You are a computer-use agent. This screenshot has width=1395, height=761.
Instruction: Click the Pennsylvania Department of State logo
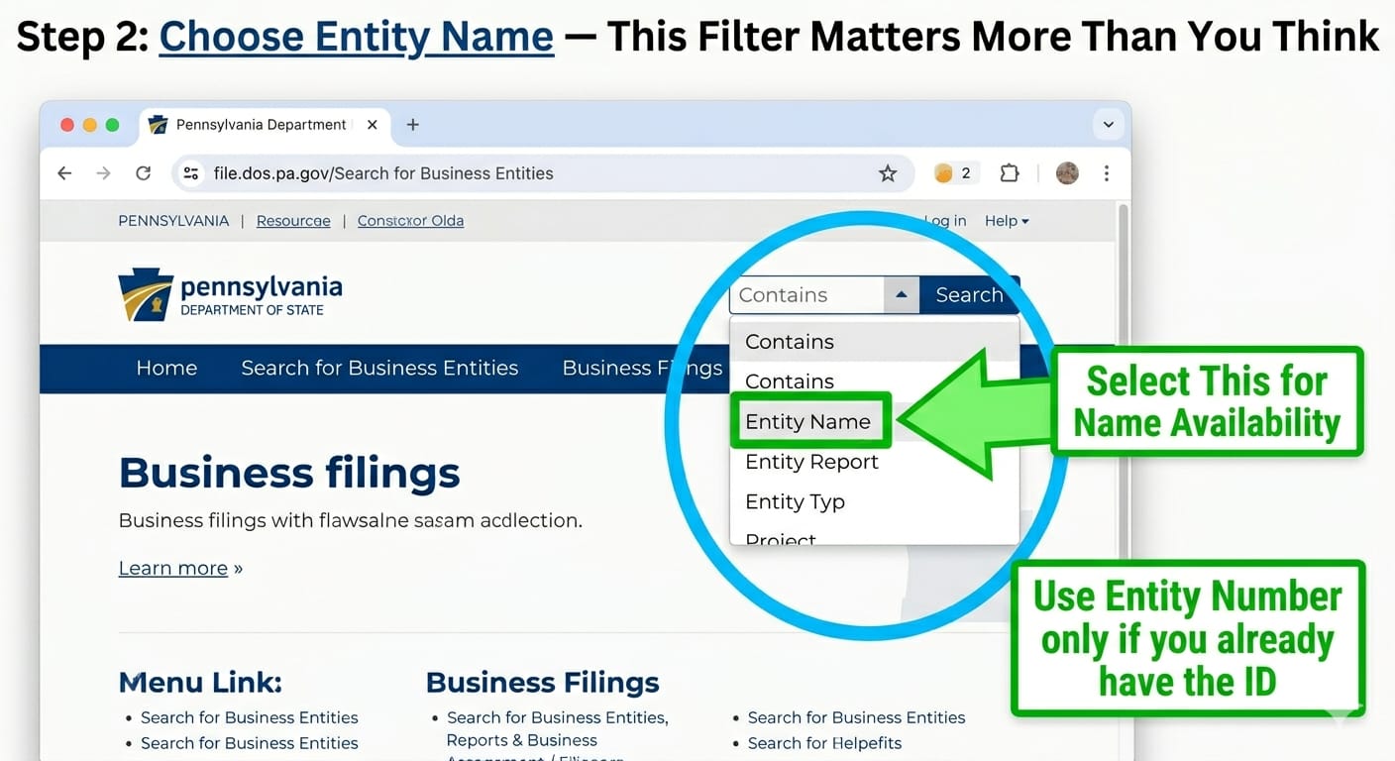230,295
